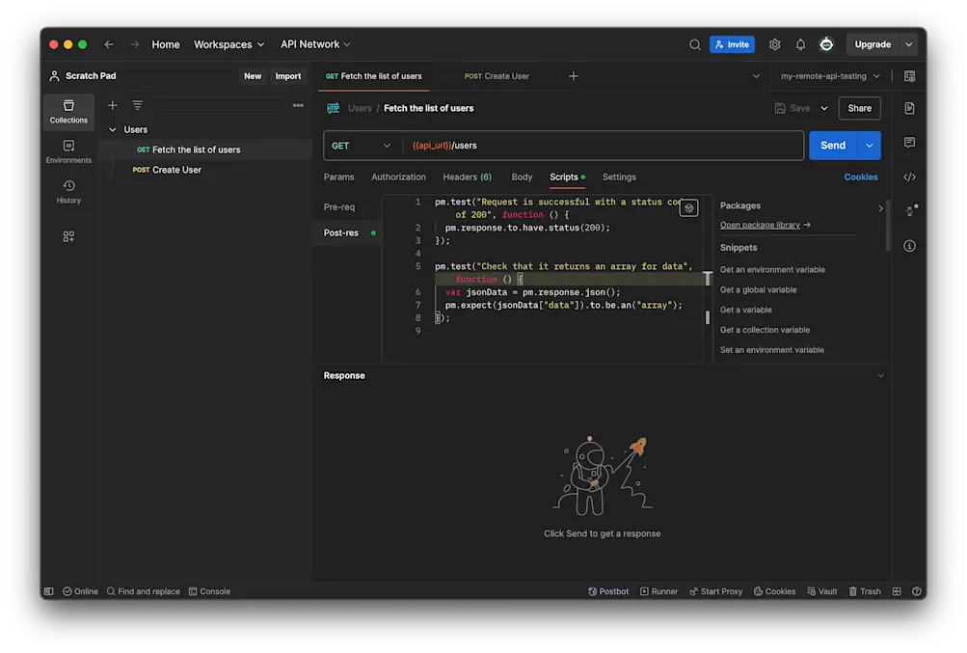The image size is (967, 653).
Task: Open the settings gear in header
Action: pyautogui.click(x=775, y=44)
